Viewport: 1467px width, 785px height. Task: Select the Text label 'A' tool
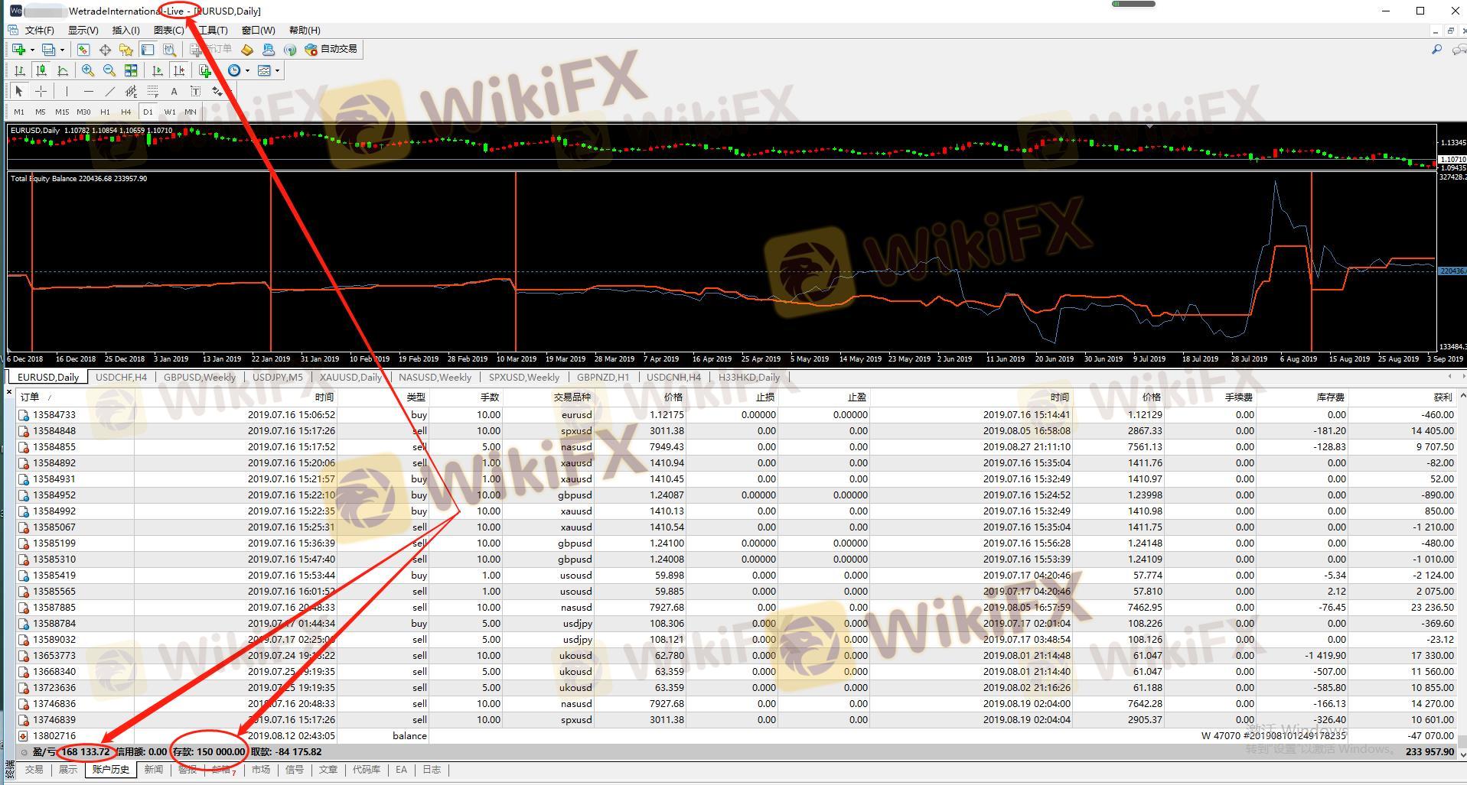coord(174,91)
